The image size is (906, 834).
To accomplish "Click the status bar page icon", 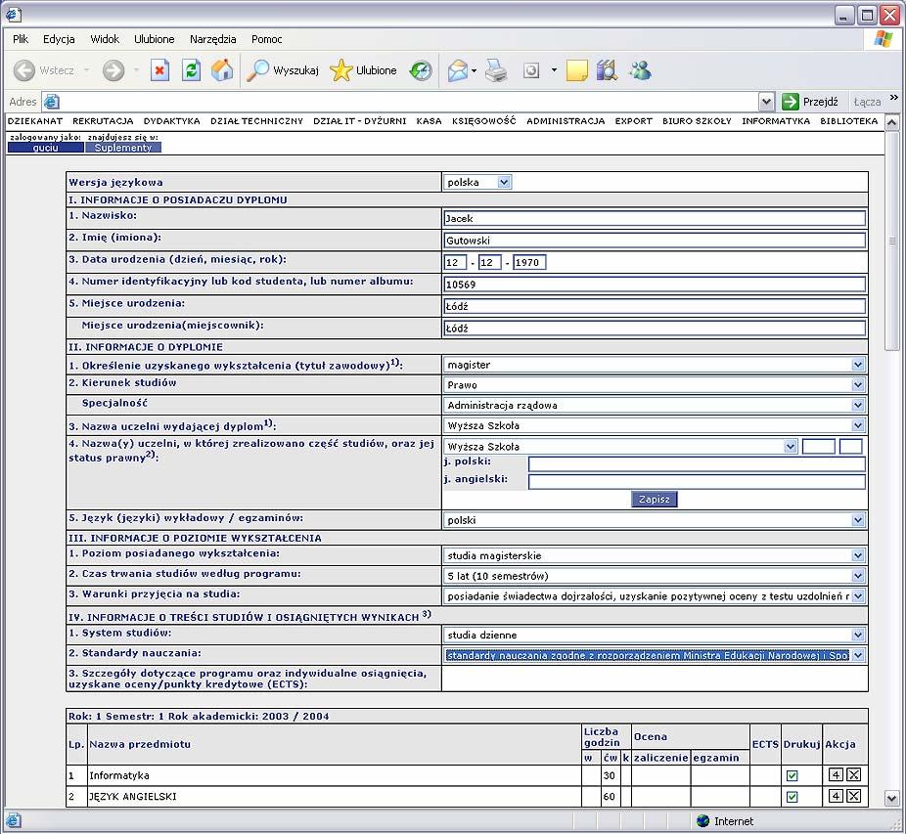I will click(14, 820).
